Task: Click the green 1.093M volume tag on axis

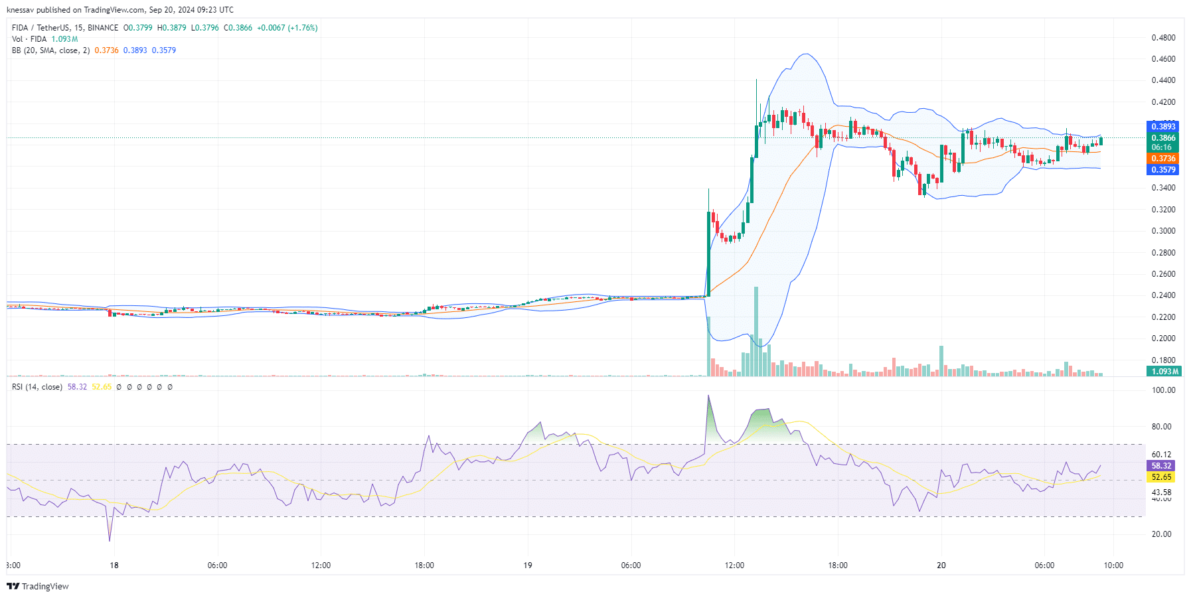Action: tap(1164, 372)
